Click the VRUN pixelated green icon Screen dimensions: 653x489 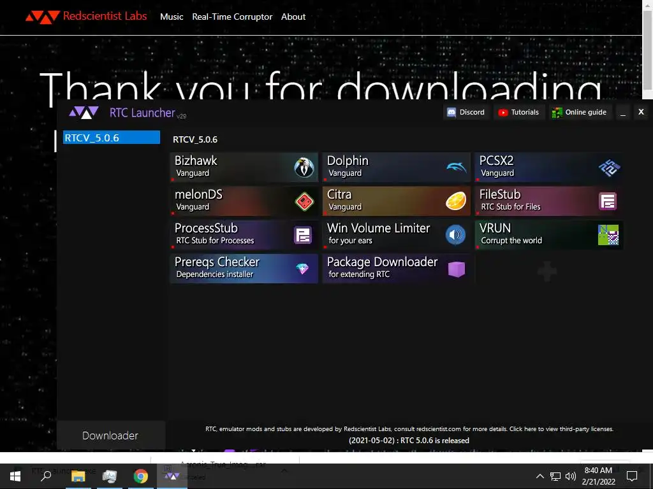coord(608,235)
